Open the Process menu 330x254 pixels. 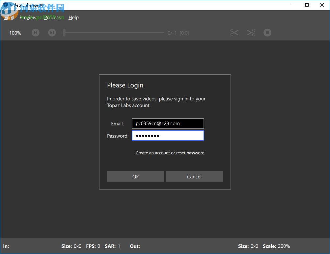[52, 17]
